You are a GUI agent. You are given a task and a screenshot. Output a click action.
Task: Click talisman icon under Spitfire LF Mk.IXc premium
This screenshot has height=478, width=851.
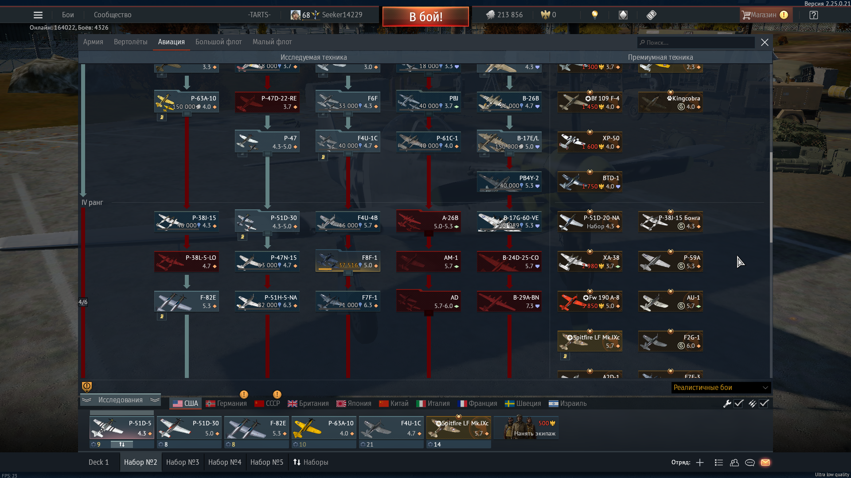click(x=565, y=356)
